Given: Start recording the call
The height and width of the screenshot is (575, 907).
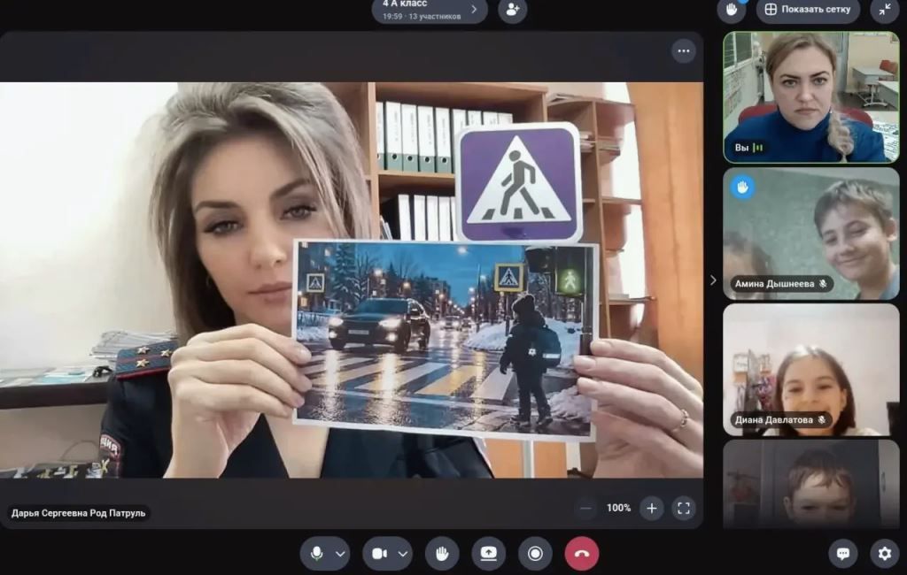Looking at the screenshot, I should pyautogui.click(x=535, y=554).
